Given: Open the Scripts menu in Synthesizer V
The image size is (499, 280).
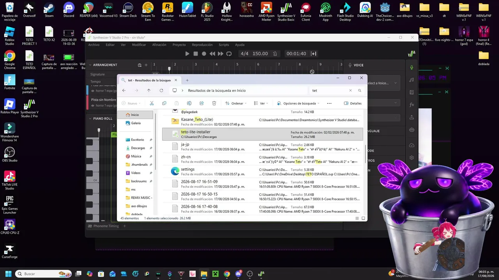Looking at the screenshot, I should [x=224, y=45].
